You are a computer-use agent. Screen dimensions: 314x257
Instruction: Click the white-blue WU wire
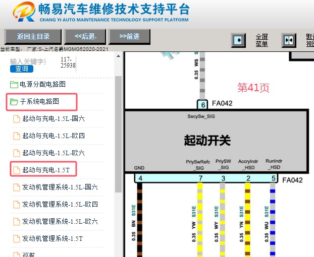click(x=273, y=220)
